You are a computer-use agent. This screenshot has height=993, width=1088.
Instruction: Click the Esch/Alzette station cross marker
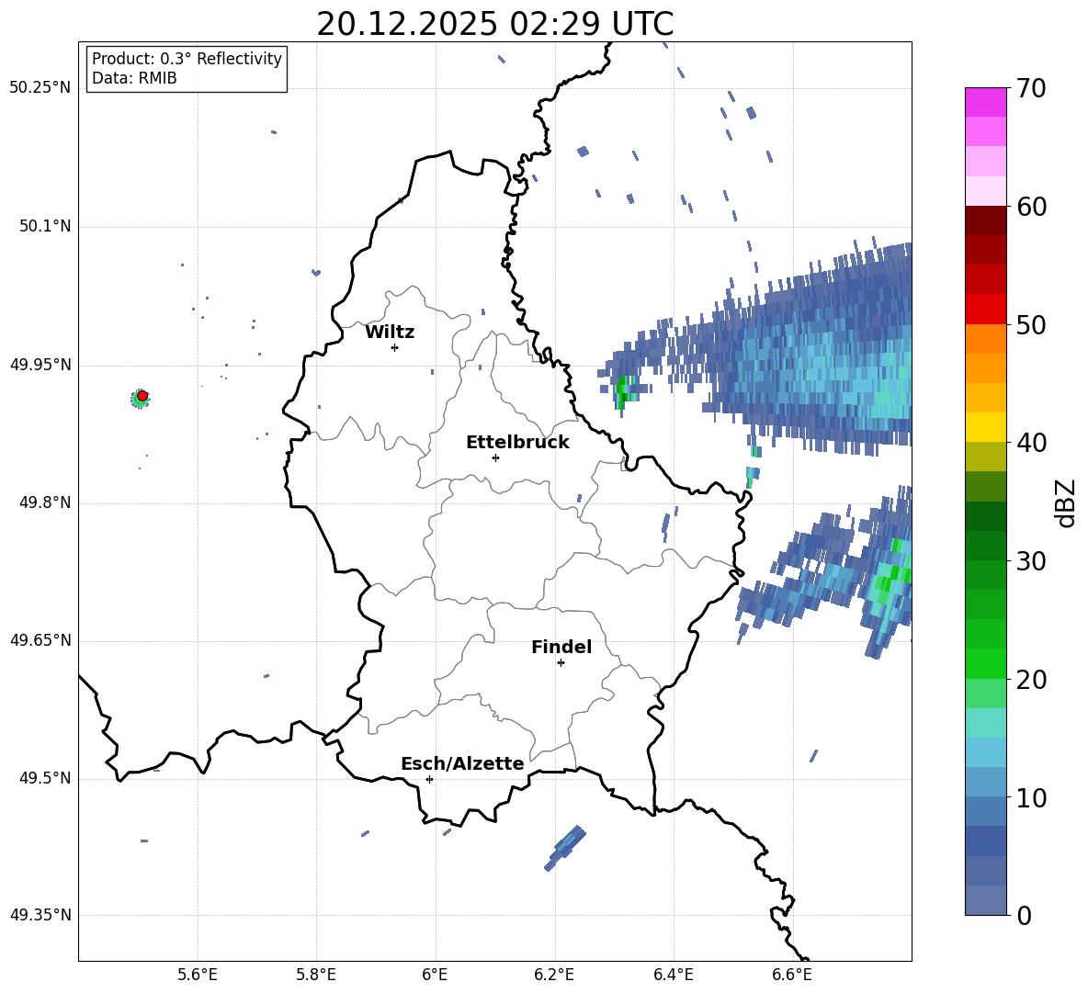point(429,779)
